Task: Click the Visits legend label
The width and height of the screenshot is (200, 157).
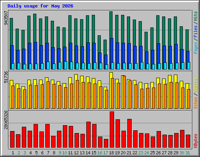Action: (195, 86)
